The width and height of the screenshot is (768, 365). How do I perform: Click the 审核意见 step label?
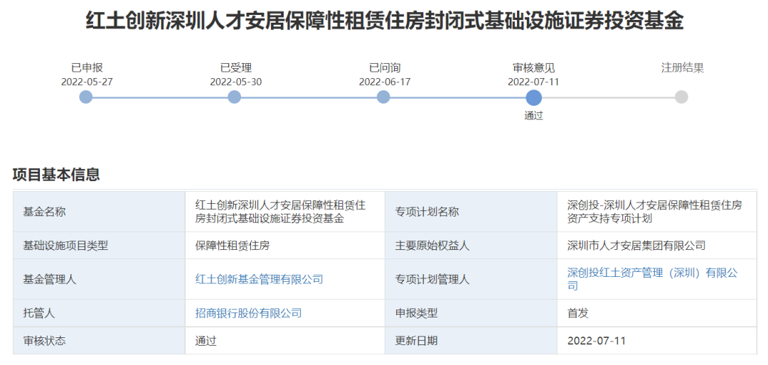[533, 68]
